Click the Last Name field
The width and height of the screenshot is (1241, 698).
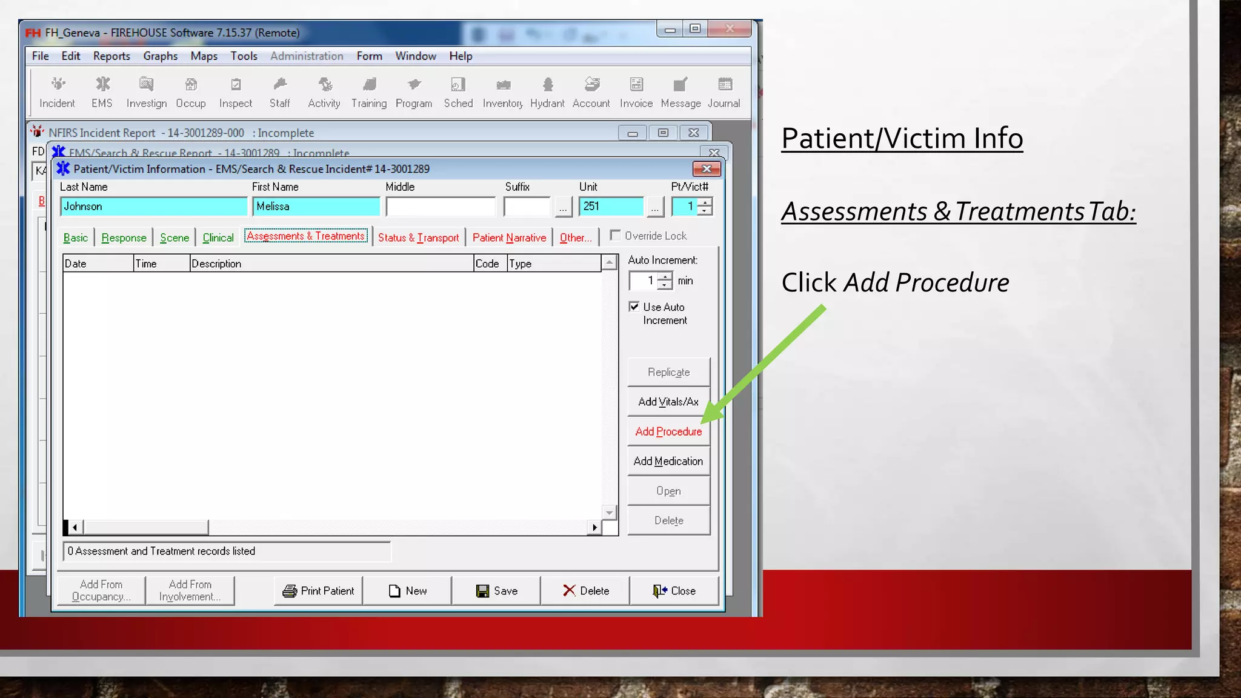[x=154, y=207]
